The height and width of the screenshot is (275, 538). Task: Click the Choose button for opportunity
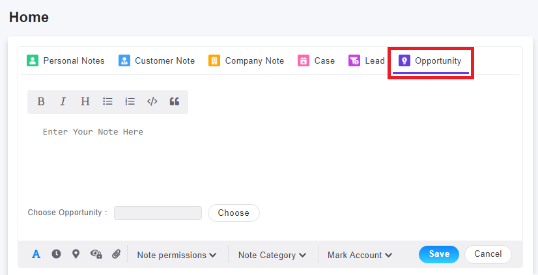point(234,213)
